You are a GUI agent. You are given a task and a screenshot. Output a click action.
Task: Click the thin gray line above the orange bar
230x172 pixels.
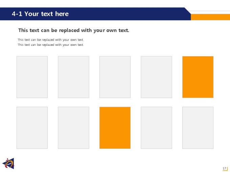[209, 11]
